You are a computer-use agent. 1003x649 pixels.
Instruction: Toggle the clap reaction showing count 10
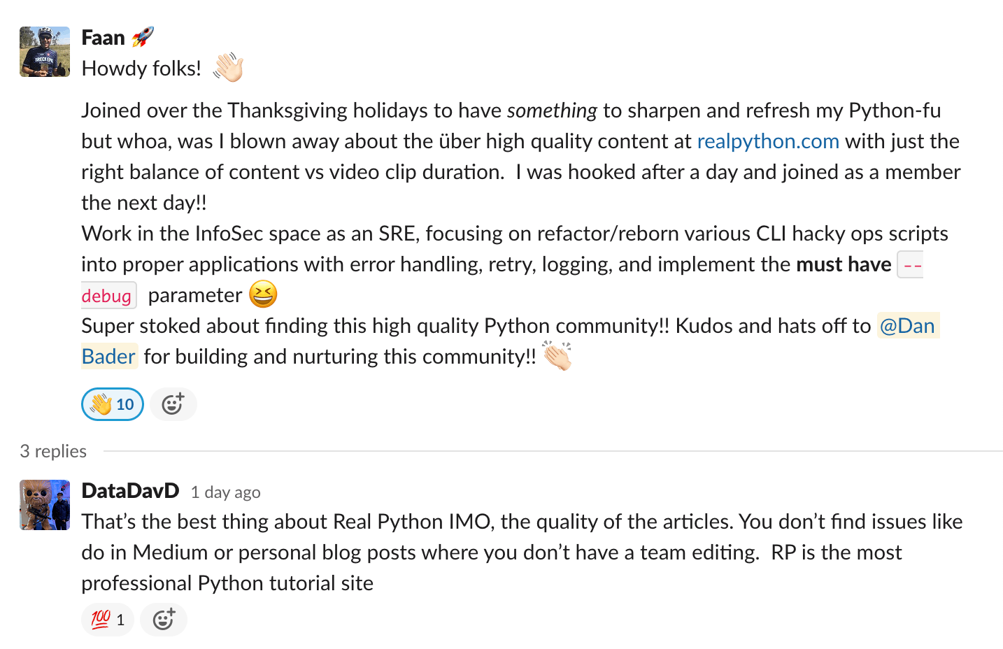112,404
